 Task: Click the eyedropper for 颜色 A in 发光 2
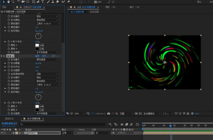[x=42, y=106]
